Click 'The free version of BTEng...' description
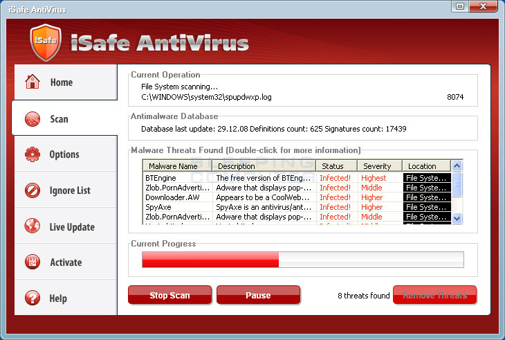The image size is (505, 340). tap(264, 178)
